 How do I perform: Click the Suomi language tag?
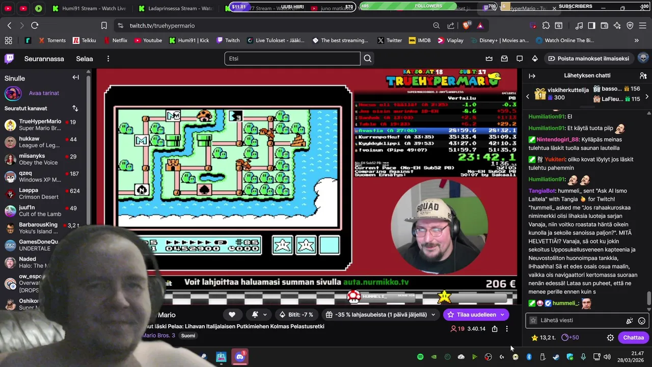tap(188, 335)
